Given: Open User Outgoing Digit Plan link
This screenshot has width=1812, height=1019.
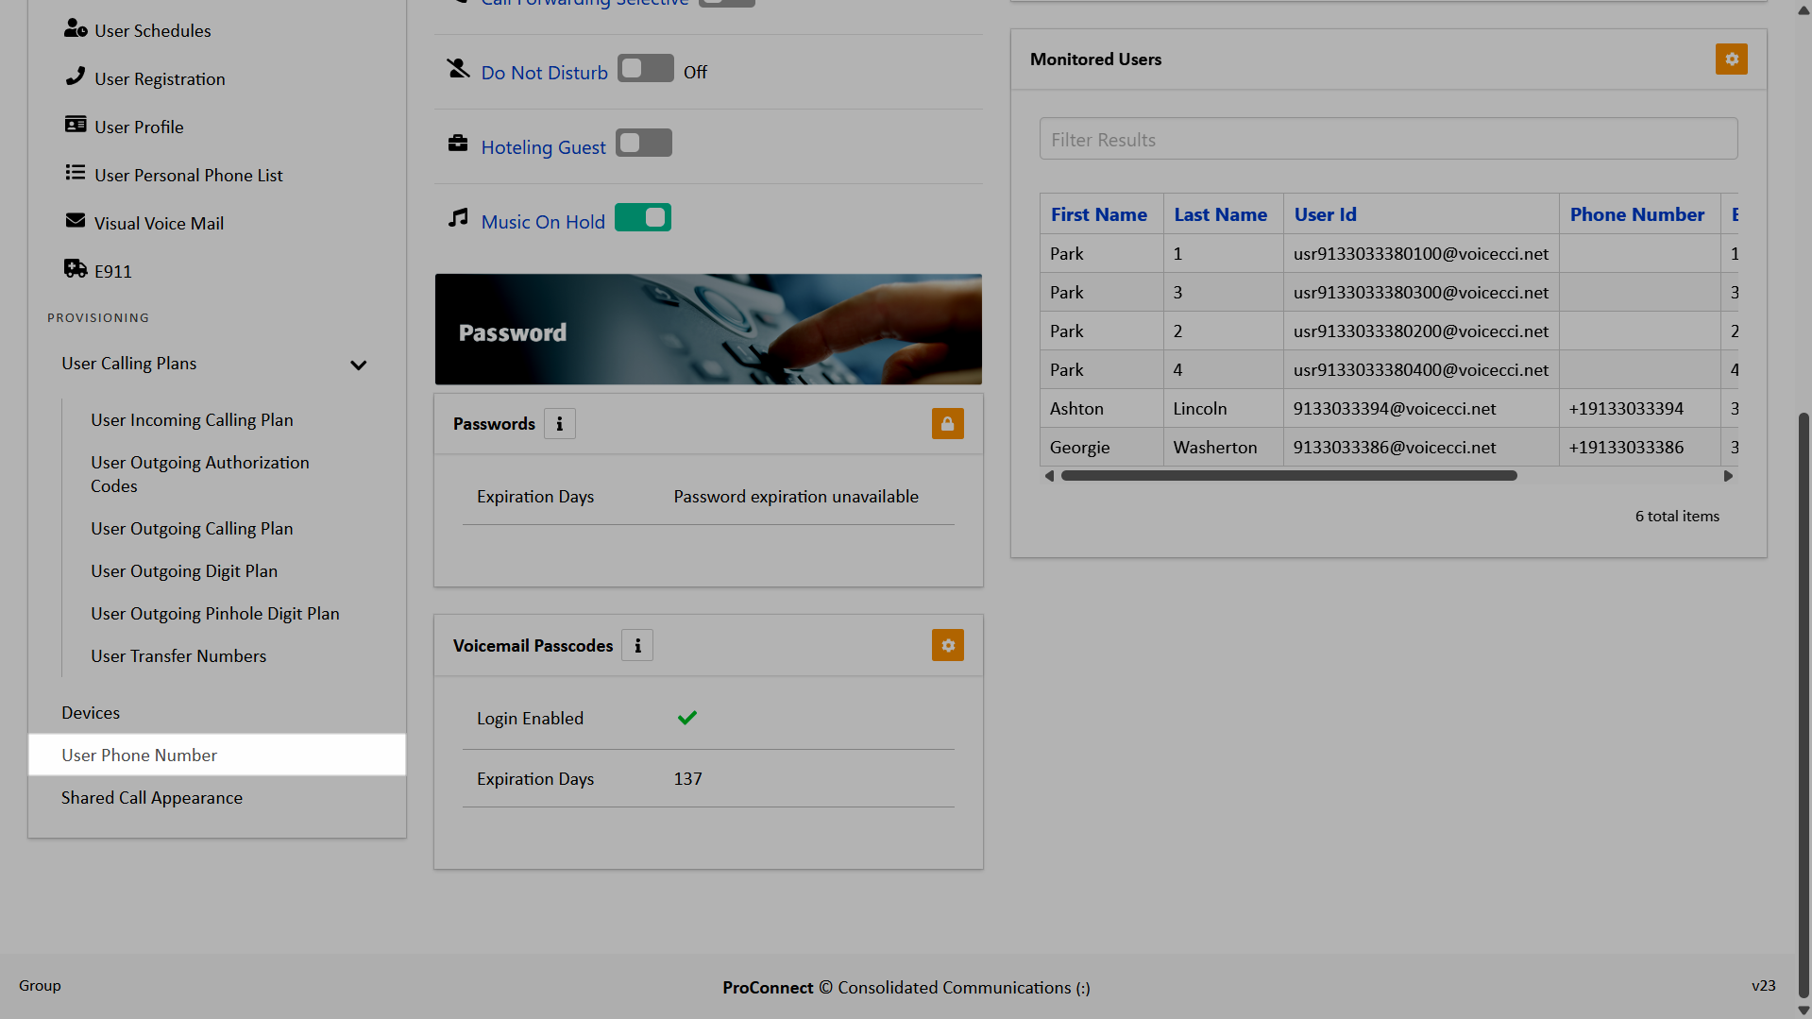Looking at the screenshot, I should [184, 571].
